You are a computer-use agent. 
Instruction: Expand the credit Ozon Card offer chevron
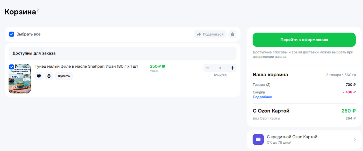[x=355, y=140]
